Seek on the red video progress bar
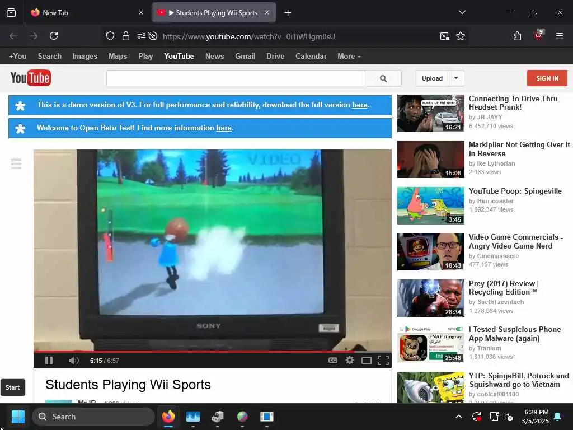 coord(212,352)
